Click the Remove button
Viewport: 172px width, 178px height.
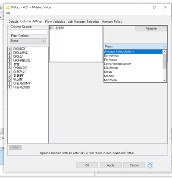pos(151,28)
